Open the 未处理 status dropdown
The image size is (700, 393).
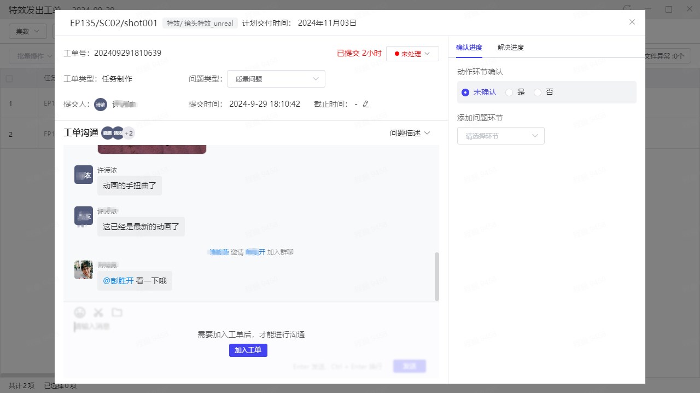412,54
